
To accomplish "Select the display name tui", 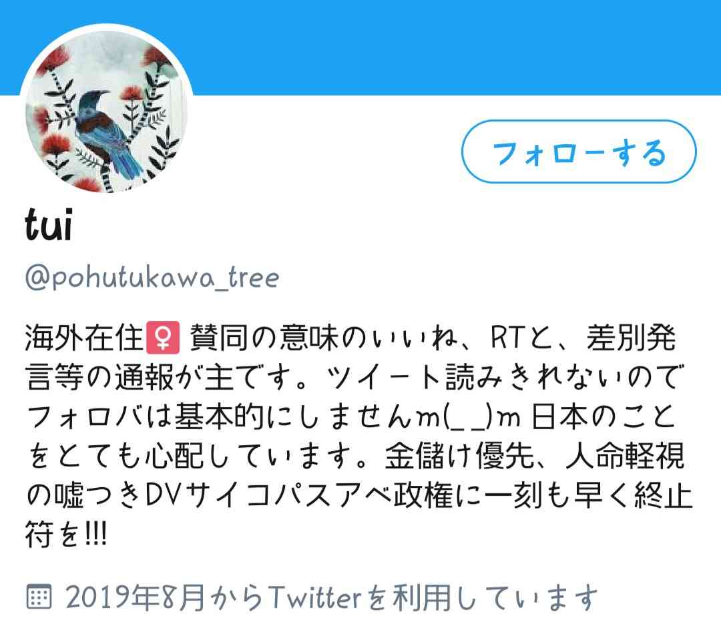I will click(x=49, y=225).
